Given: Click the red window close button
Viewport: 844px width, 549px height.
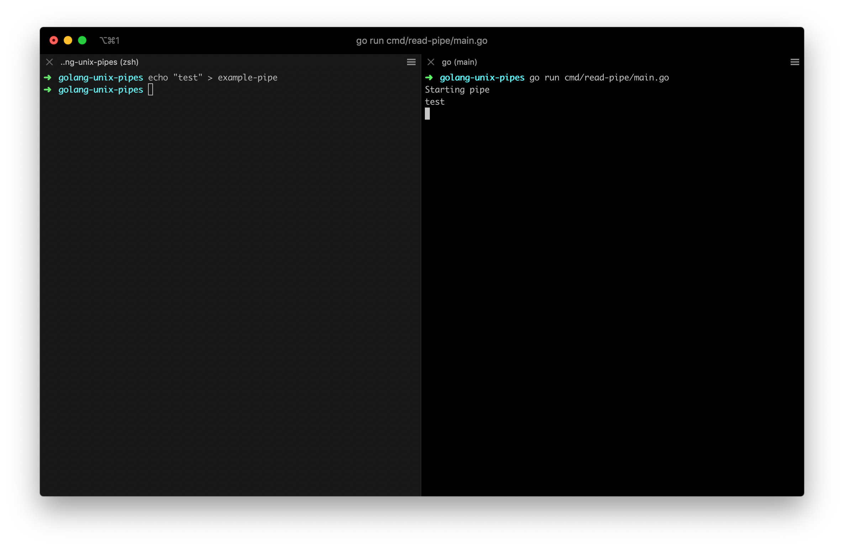Looking at the screenshot, I should (x=54, y=41).
